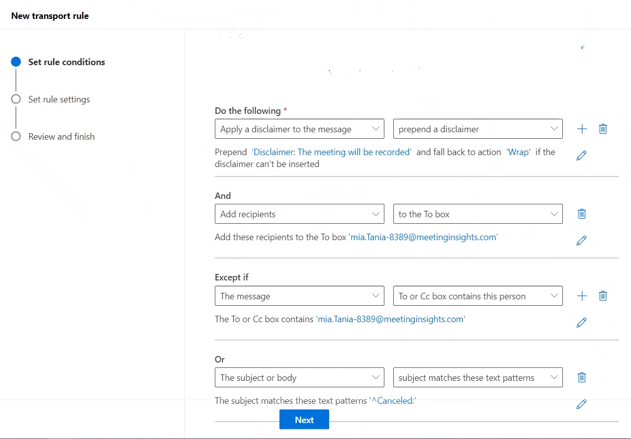Viewport: 631px width, 439px height.
Task: Jump to Review and finish step
Action: 61,137
